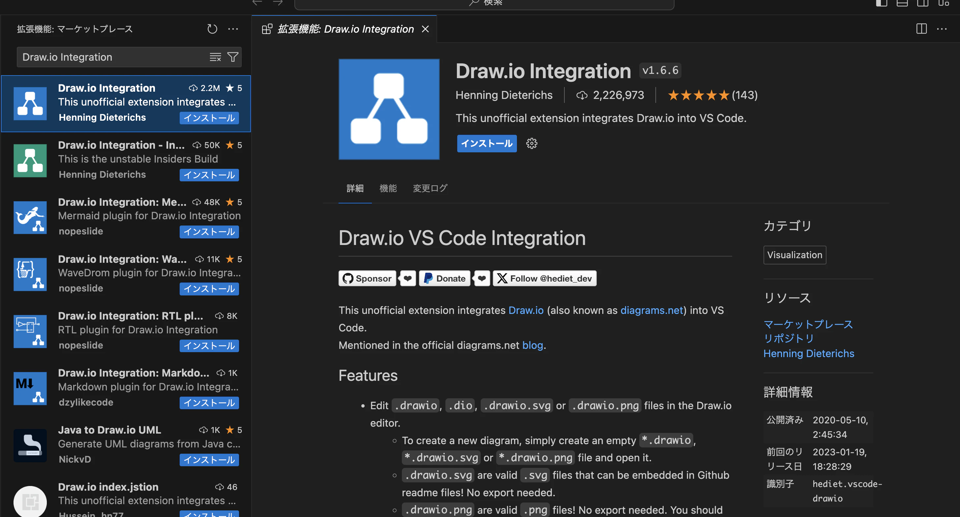Install Java to Draw.io UML by NickvD

(x=209, y=460)
